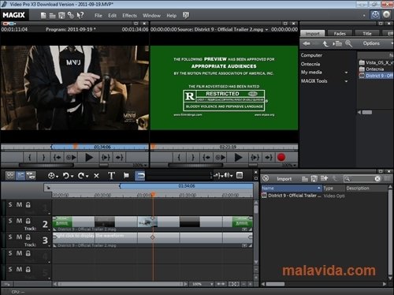
Task: Sort project files by Name column
Action: 292,189
